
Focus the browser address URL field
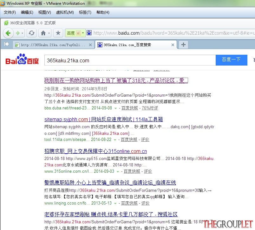pyautogui.click(x=174, y=33)
